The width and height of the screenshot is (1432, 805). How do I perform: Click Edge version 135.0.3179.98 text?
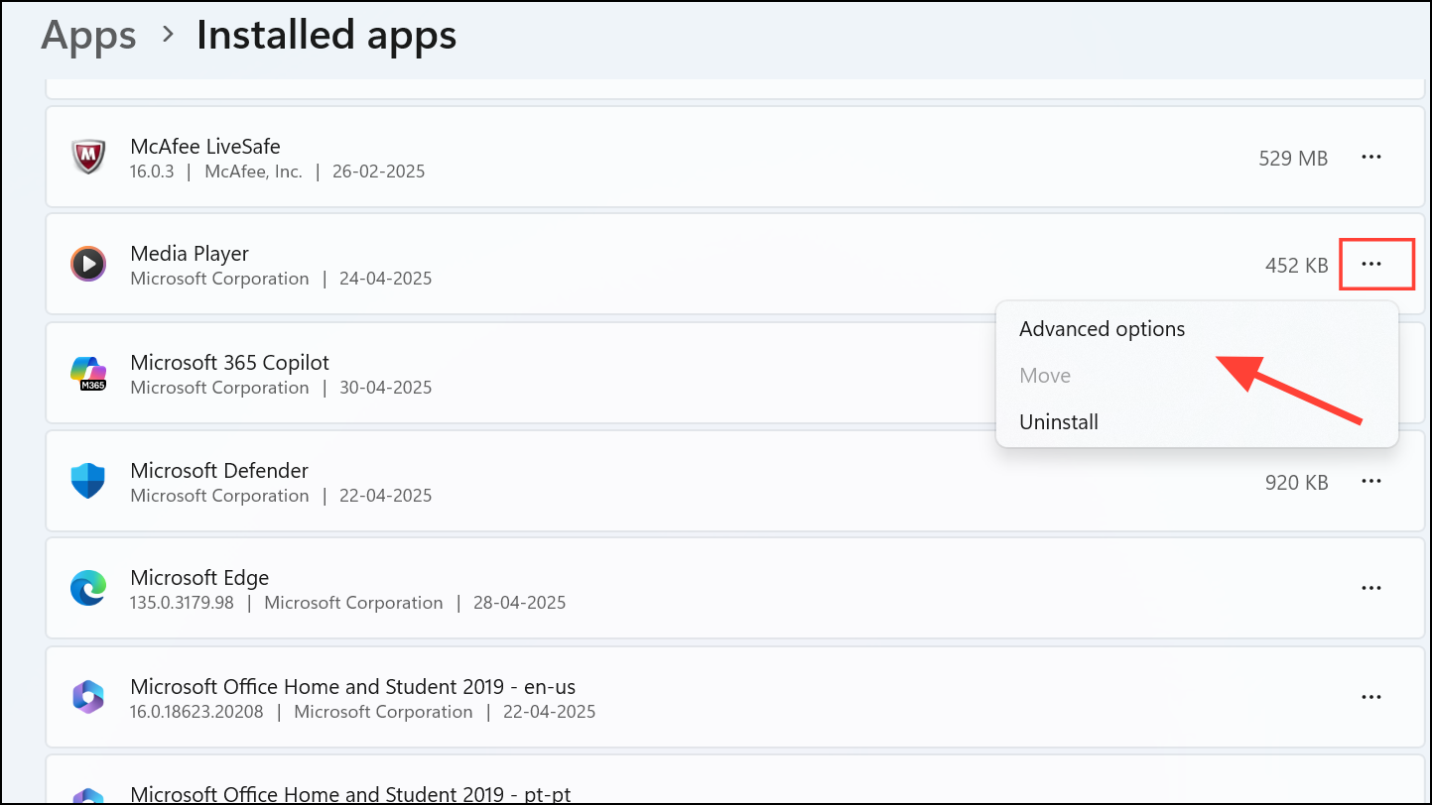click(x=182, y=603)
